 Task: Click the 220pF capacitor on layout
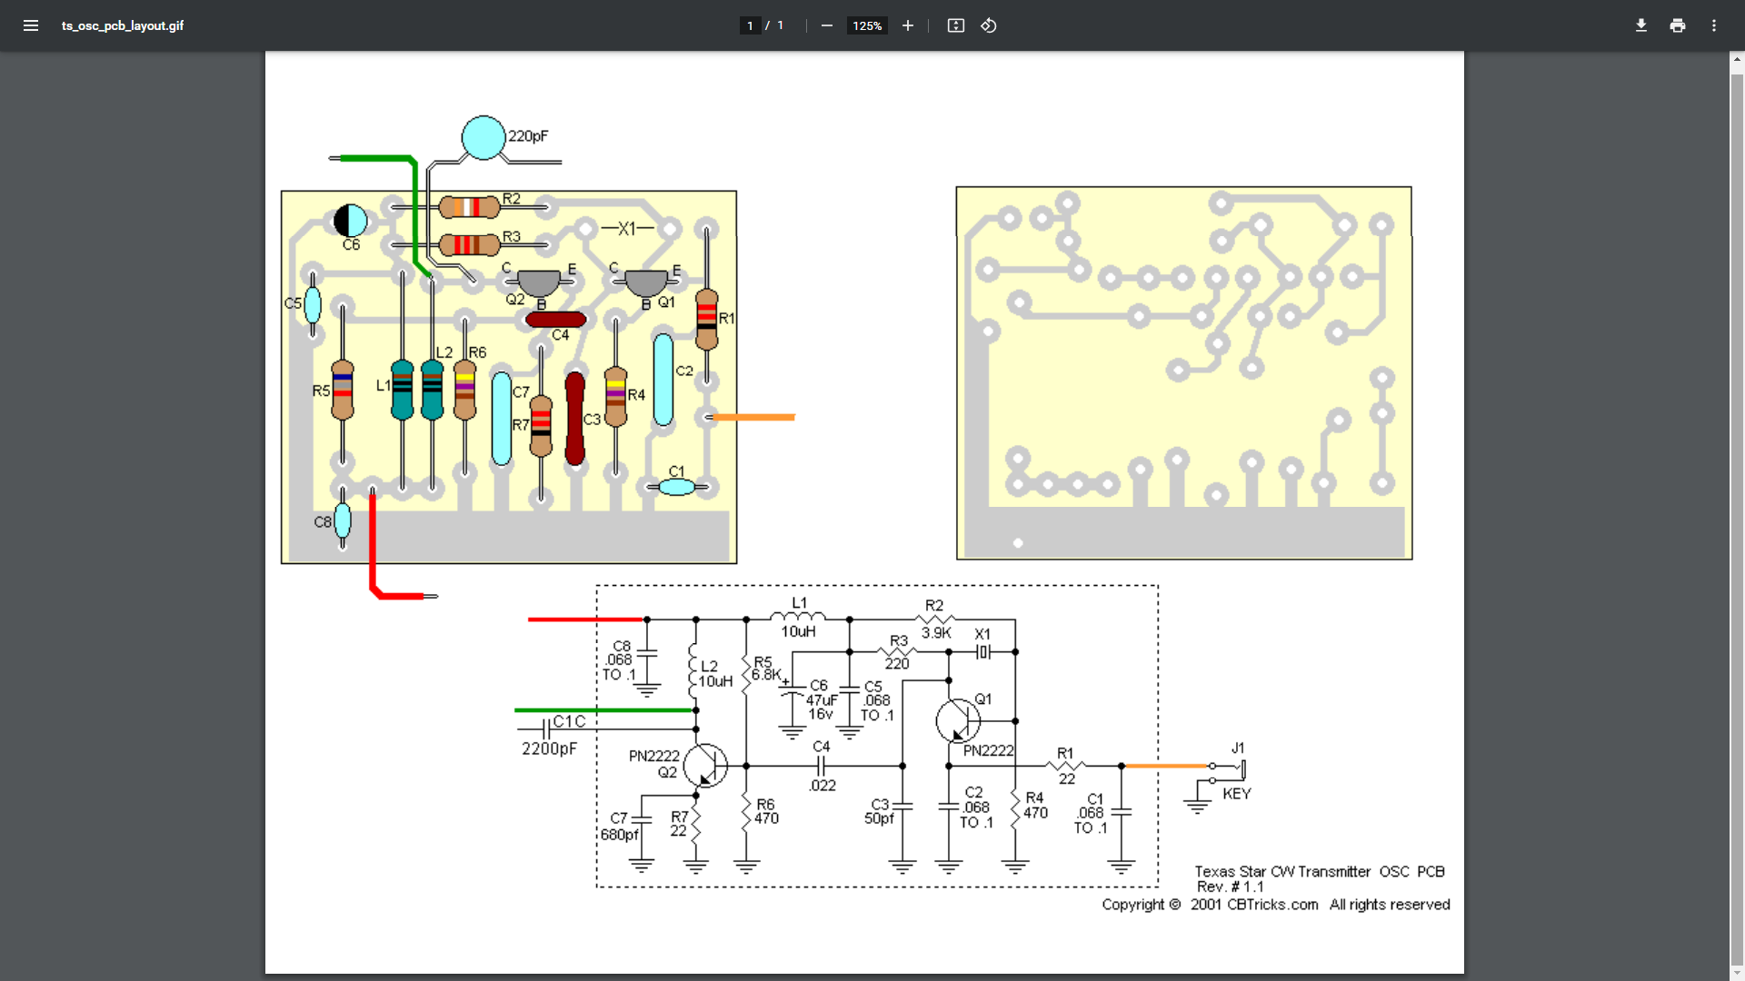click(484, 138)
